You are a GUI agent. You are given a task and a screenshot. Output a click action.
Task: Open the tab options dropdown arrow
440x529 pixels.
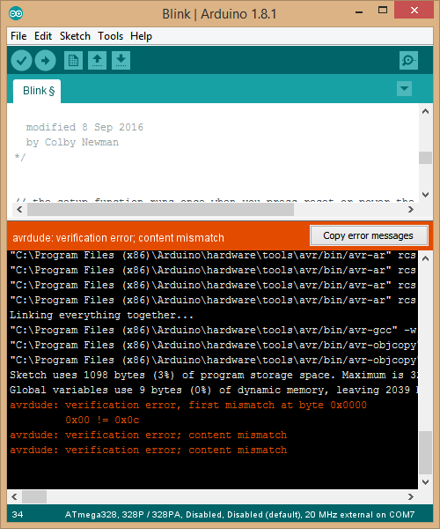[x=404, y=89]
